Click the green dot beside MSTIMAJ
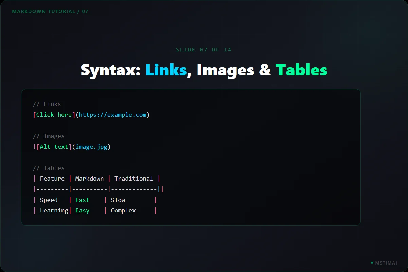 [x=372, y=263]
